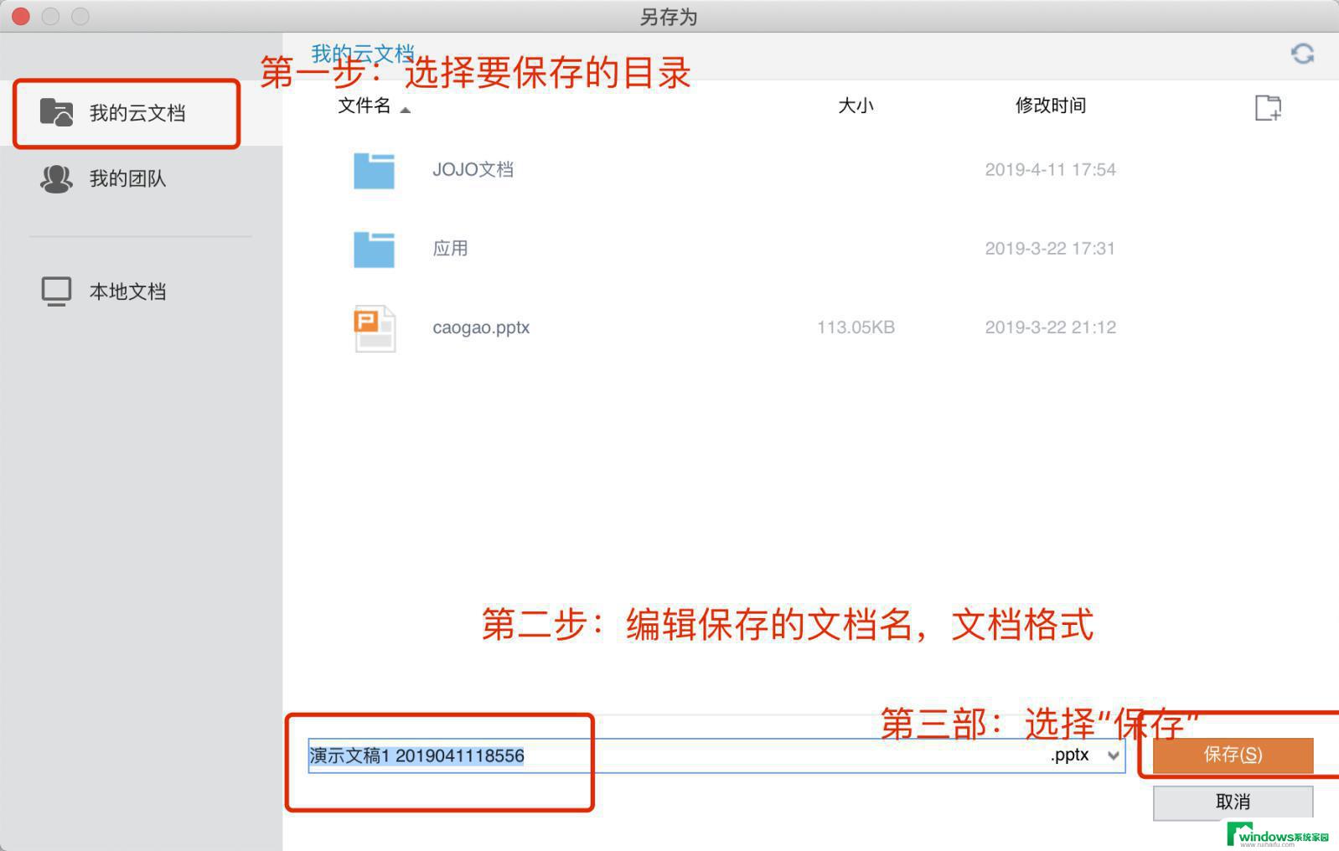The height and width of the screenshot is (851, 1339).
Task: Sort by 大小 column header
Action: pyautogui.click(x=856, y=106)
